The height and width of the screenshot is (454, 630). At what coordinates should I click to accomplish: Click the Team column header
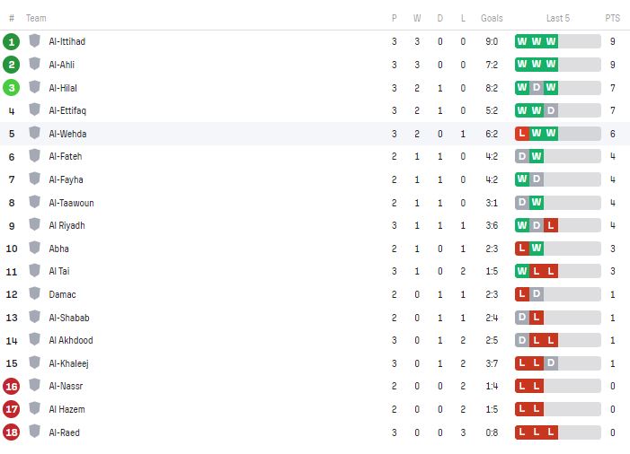tap(36, 18)
